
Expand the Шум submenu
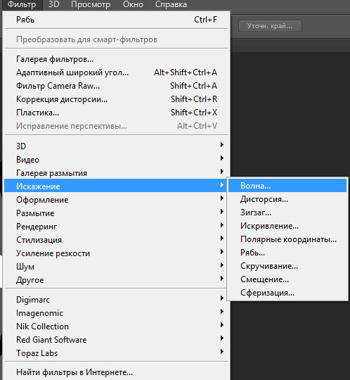(116, 267)
